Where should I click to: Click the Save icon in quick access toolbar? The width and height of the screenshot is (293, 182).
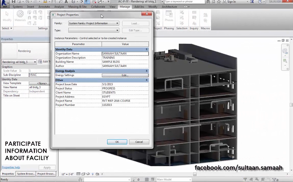13,2
